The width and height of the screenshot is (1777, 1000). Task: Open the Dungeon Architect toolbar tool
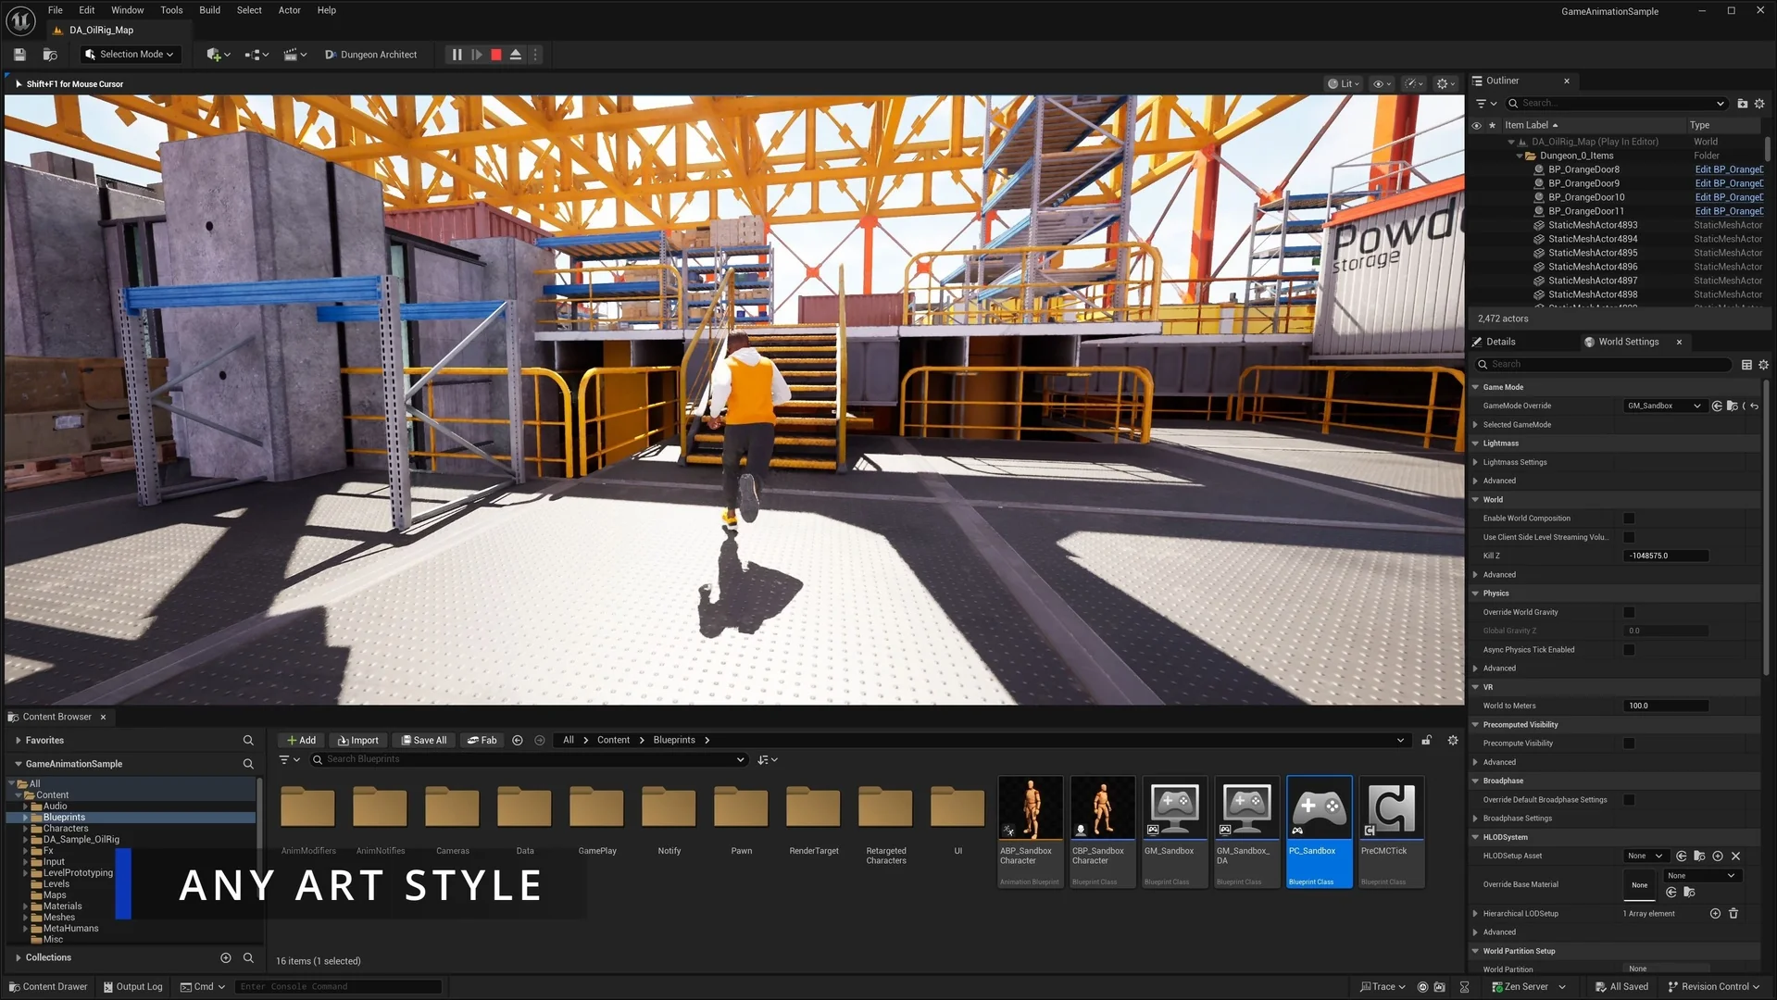[370, 55]
